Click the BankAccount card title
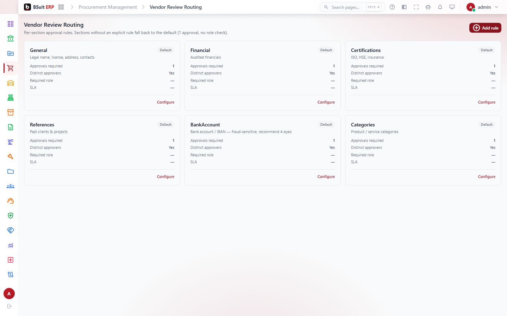Viewport: 507px width, 316px height. (205, 125)
